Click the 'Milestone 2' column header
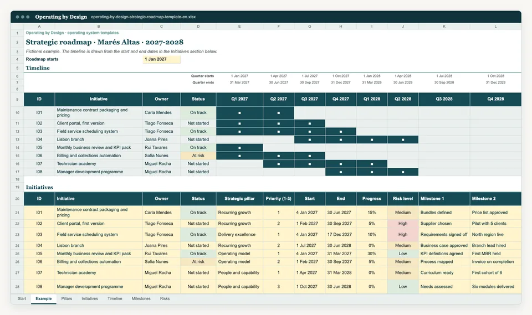Screen dimensions: 532x315 click(x=495, y=199)
